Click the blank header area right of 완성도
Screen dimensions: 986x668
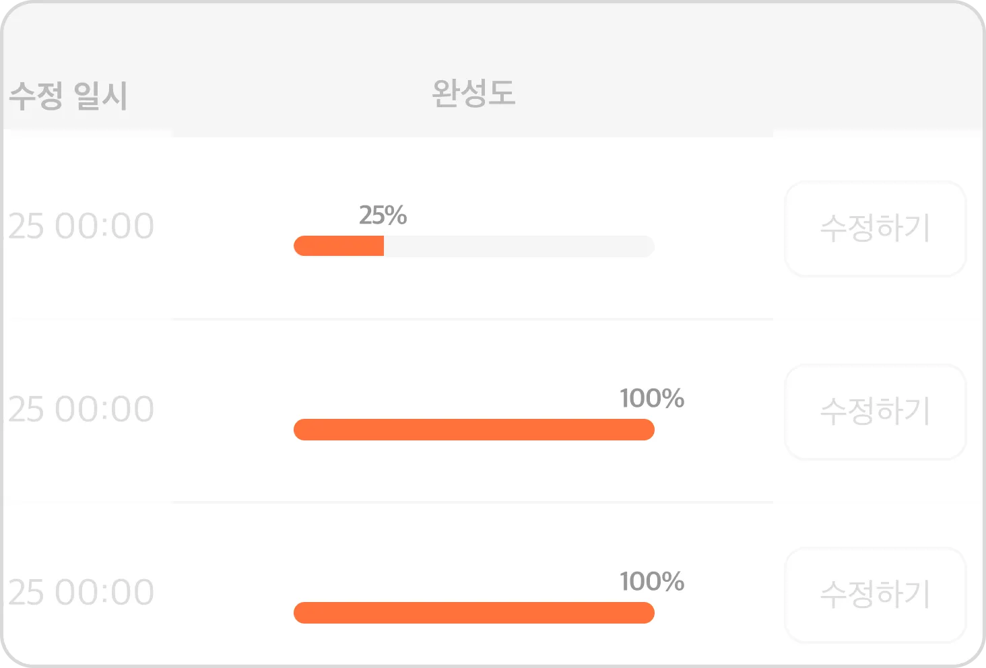click(741, 93)
